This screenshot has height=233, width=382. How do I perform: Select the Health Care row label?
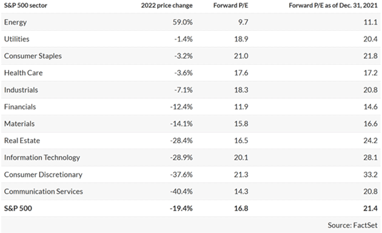[23, 73]
